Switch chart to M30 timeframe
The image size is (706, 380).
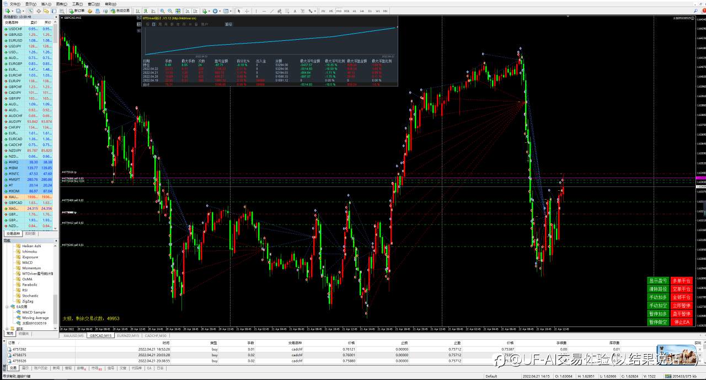[346, 10]
